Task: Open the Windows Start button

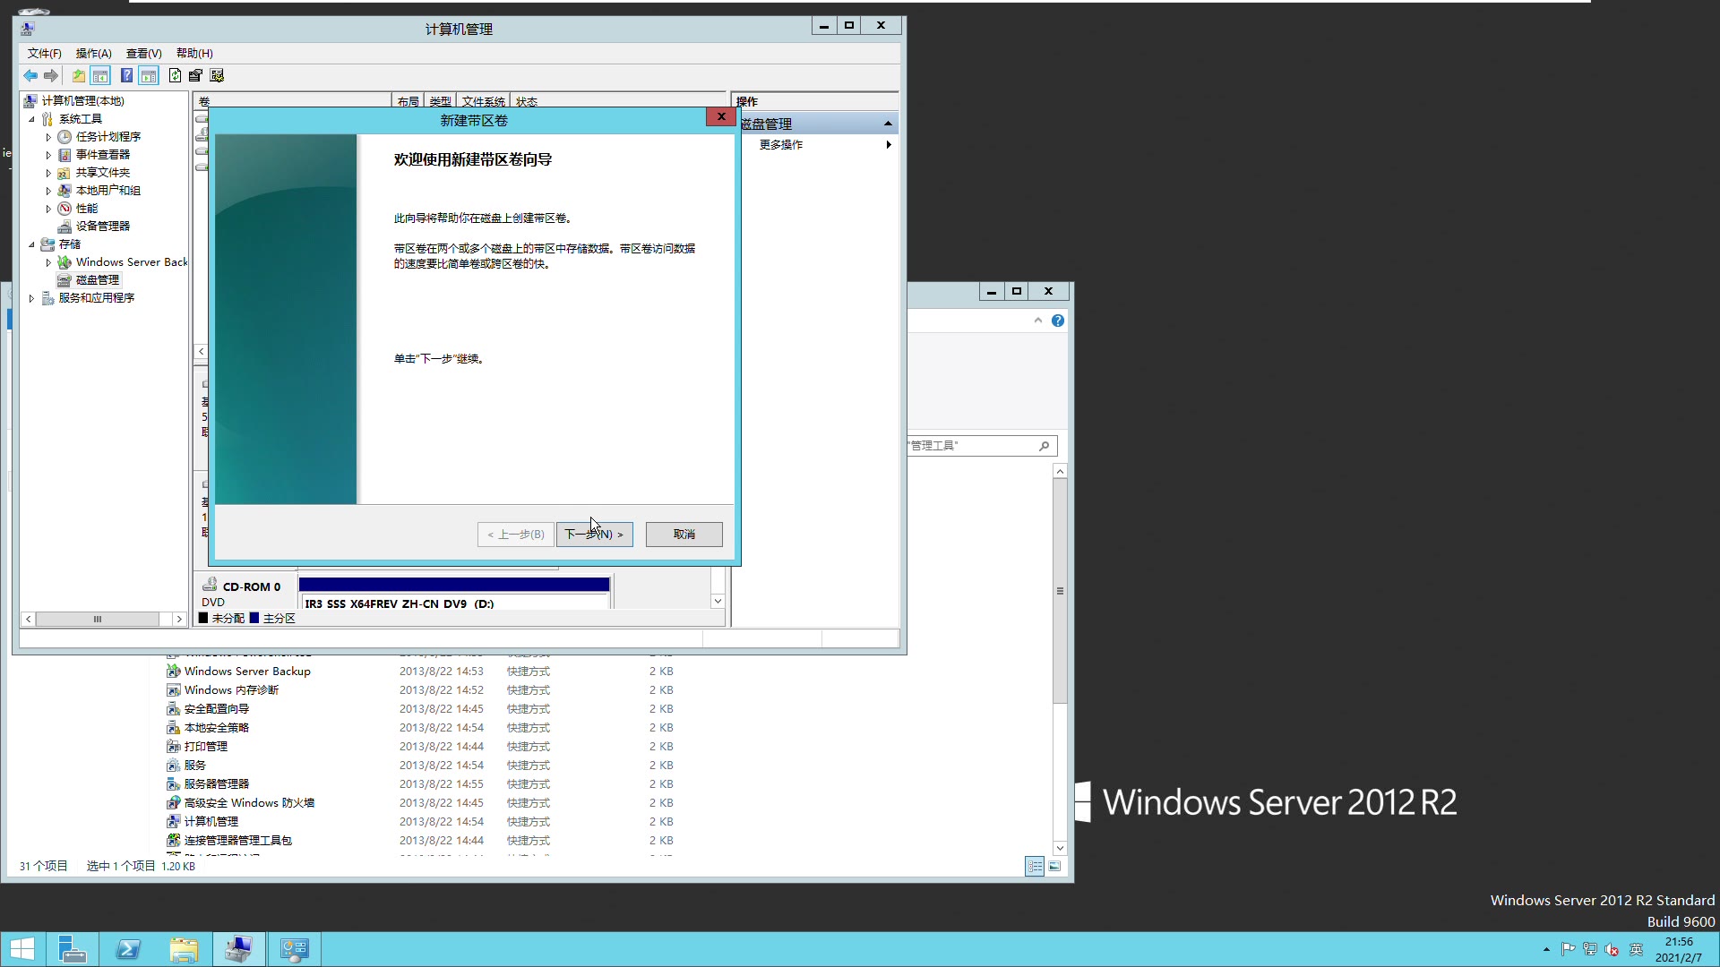Action: (x=21, y=949)
